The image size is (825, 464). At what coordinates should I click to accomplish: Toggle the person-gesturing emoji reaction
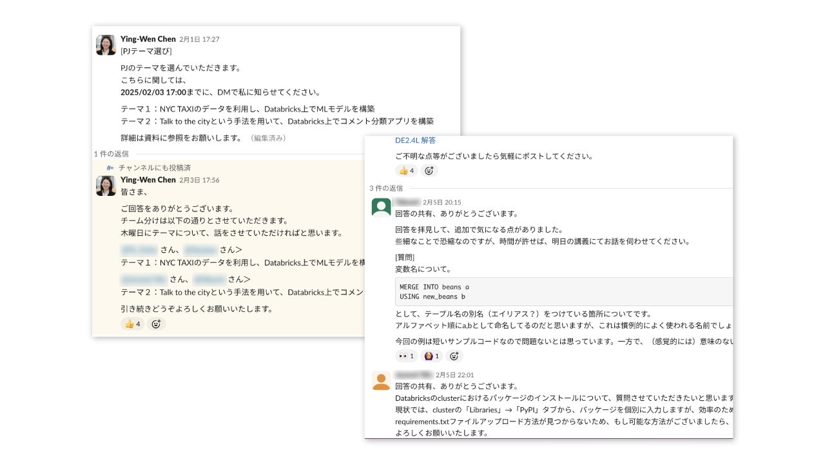(x=431, y=356)
